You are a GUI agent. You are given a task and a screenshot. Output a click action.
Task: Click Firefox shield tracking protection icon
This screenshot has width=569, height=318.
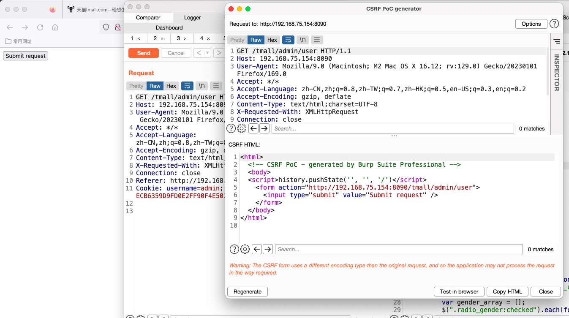click(106, 27)
